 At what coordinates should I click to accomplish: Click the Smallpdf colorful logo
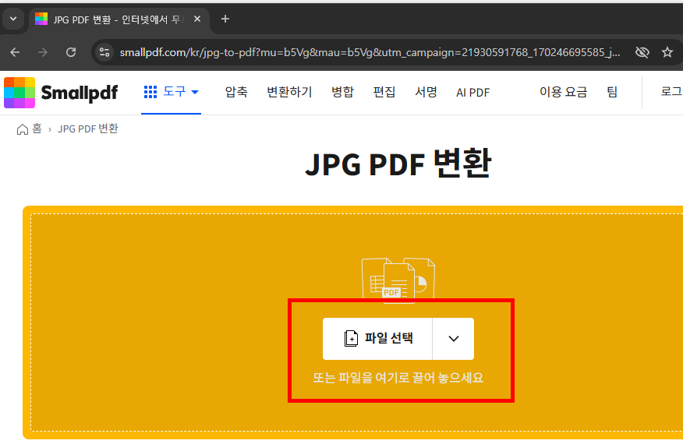point(19,92)
